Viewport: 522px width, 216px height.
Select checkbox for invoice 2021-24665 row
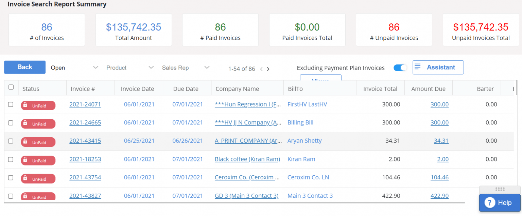[x=11, y=123]
